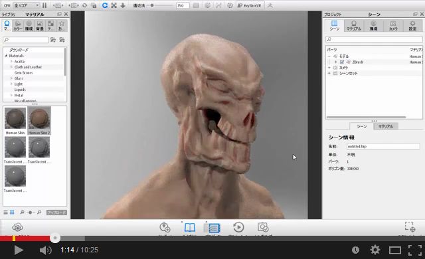
Task: Click the down arrow toolbar icon
Action: coord(123,5)
